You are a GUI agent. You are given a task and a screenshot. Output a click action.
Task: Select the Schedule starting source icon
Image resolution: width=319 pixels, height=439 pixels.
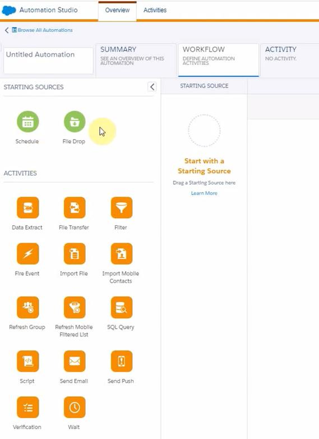click(x=27, y=122)
